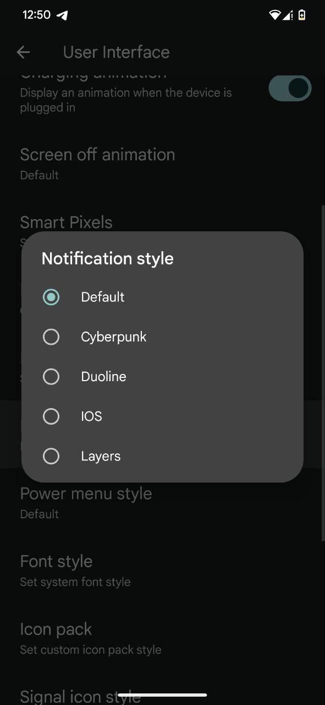Tap the mobile signal strength icon
The width and height of the screenshot is (325, 705).
click(x=288, y=15)
